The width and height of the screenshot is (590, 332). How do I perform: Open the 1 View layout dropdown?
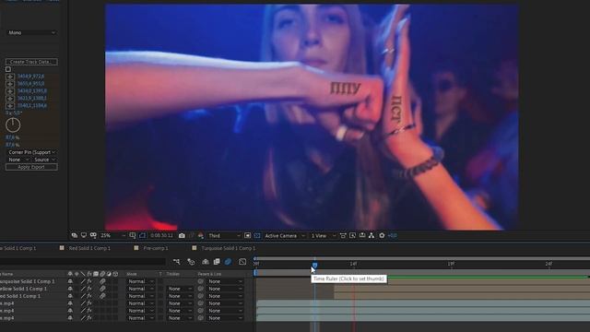point(324,236)
